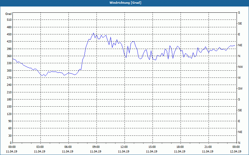The width and height of the screenshot is (249, 155).
Task: Click the NE compass label between 30 and 60
Action: click(240, 132)
